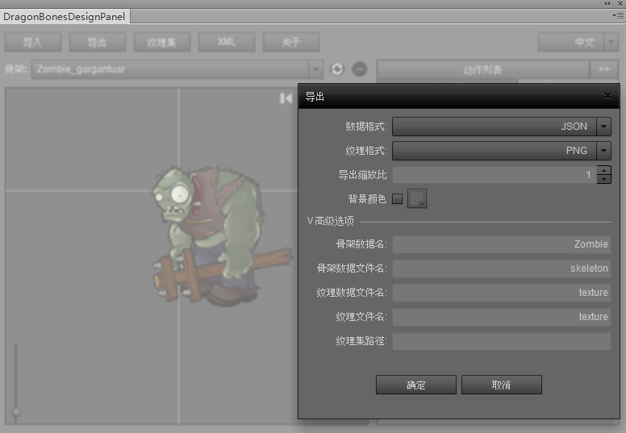Viewport: 626px width, 433px height.
Task: Click the empty 纹理集路径 field
Action: (x=501, y=341)
